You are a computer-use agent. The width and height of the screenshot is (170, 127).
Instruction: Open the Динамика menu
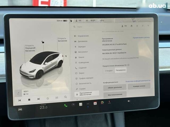(x=81, y=41)
